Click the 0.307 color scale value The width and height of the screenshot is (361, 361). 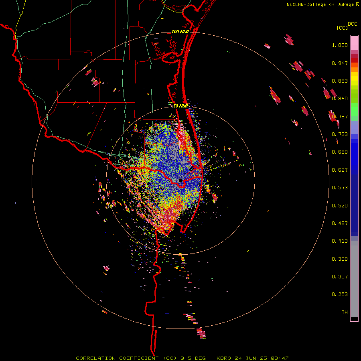pos(340,277)
